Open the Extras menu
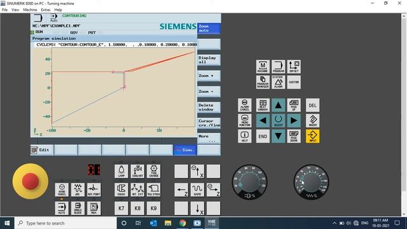This screenshot has height=229, width=407. [46, 10]
